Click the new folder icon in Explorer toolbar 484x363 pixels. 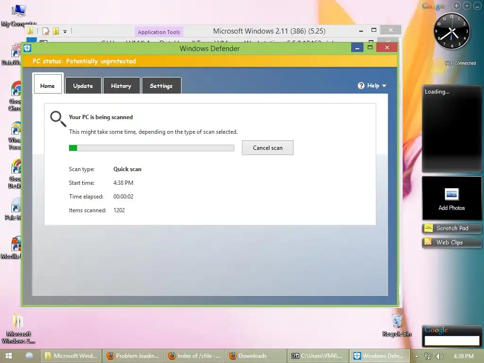tap(56, 31)
